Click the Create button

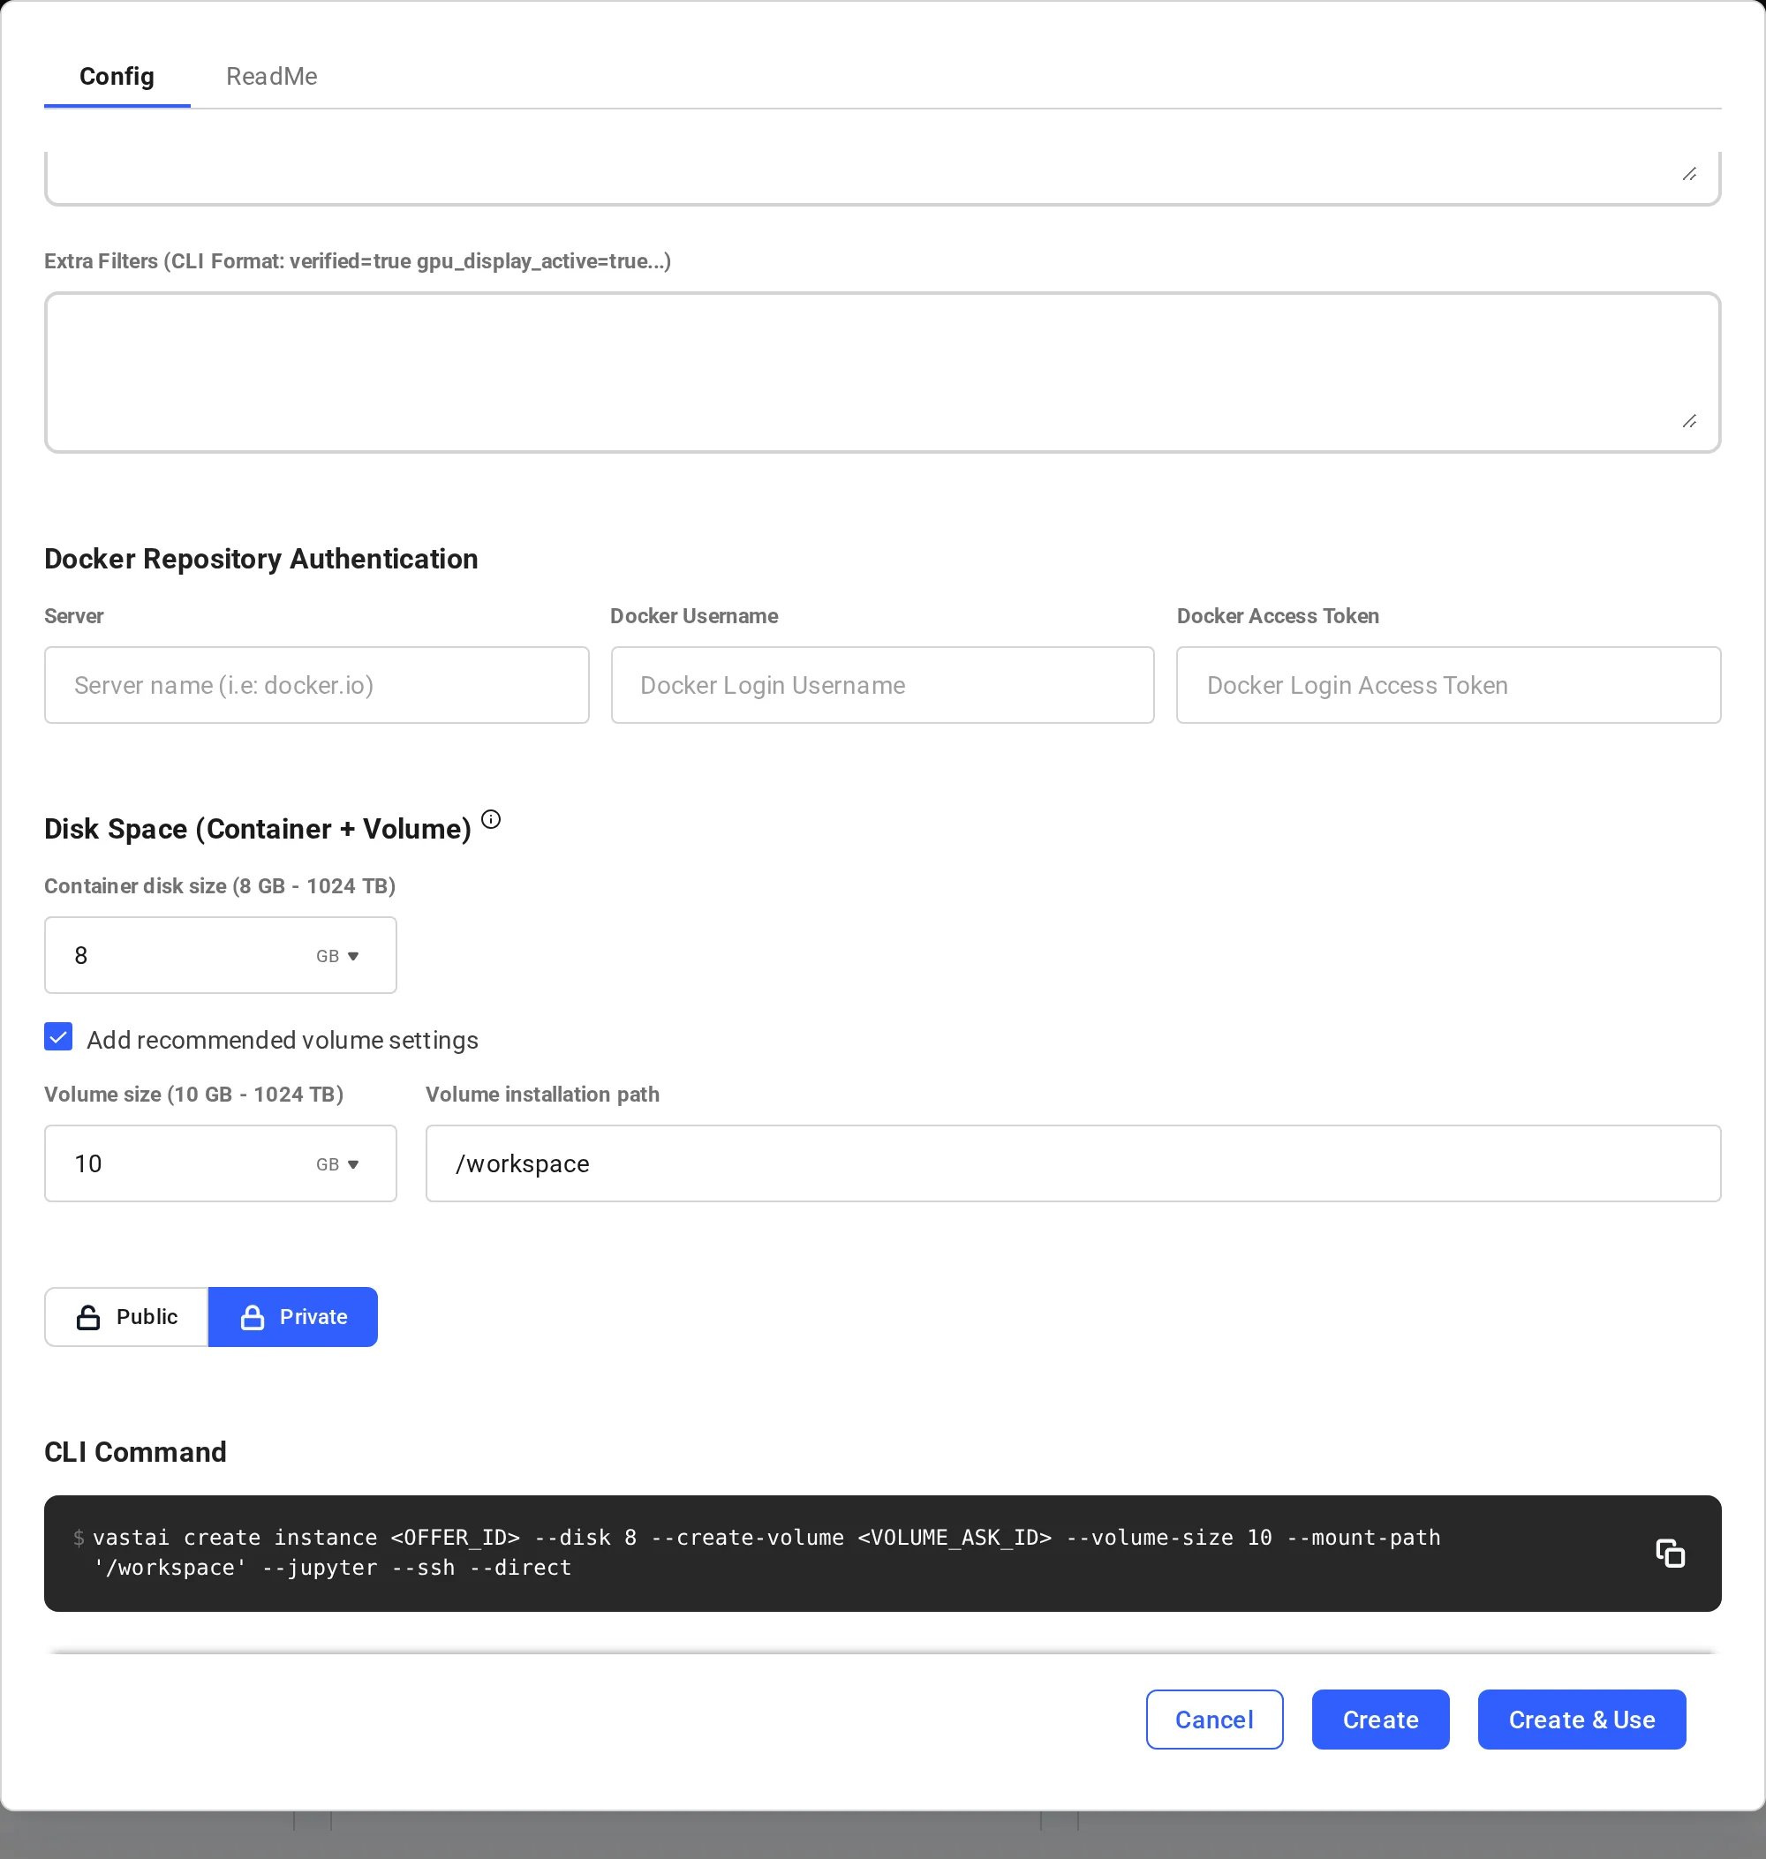coord(1380,1720)
